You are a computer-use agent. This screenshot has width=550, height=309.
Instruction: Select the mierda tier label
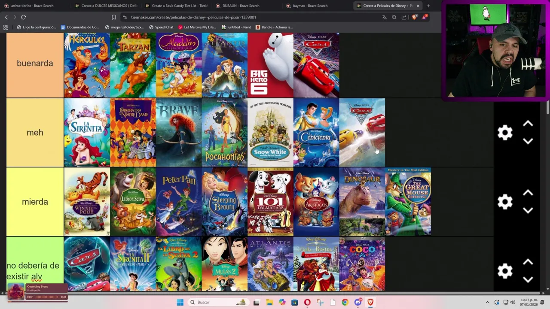point(35,202)
